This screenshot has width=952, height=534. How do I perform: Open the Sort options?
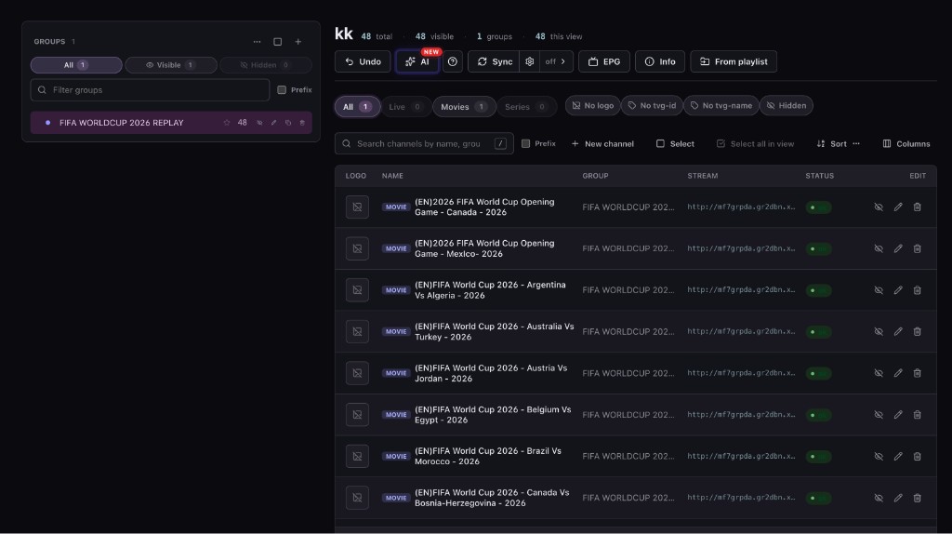pos(832,143)
